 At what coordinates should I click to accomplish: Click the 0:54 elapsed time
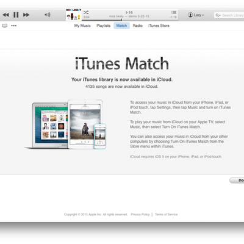point(87,17)
